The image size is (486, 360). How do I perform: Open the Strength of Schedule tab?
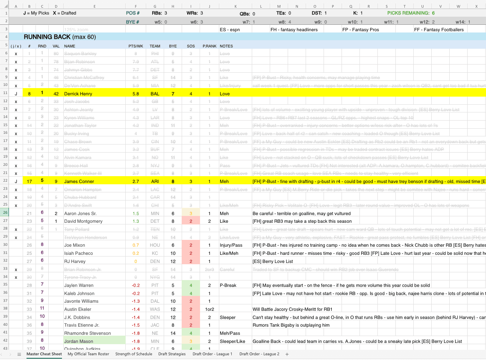coord(134,354)
